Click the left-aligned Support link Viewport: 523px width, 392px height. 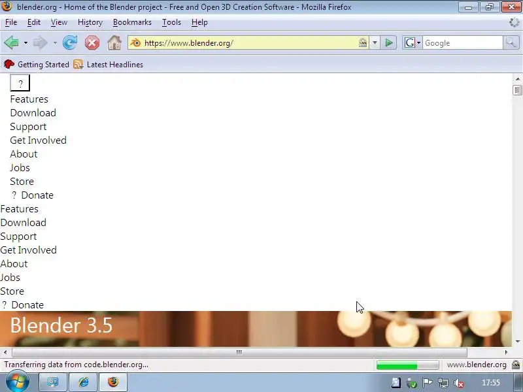pos(18,237)
